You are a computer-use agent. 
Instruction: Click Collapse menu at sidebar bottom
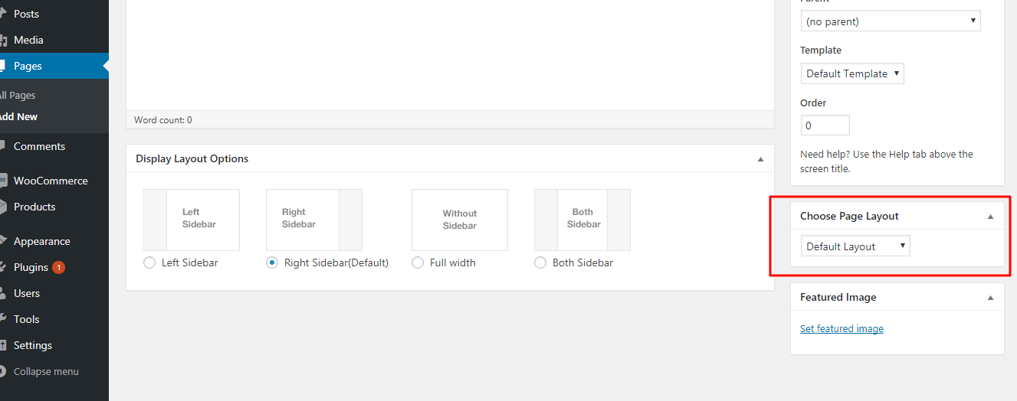[45, 372]
